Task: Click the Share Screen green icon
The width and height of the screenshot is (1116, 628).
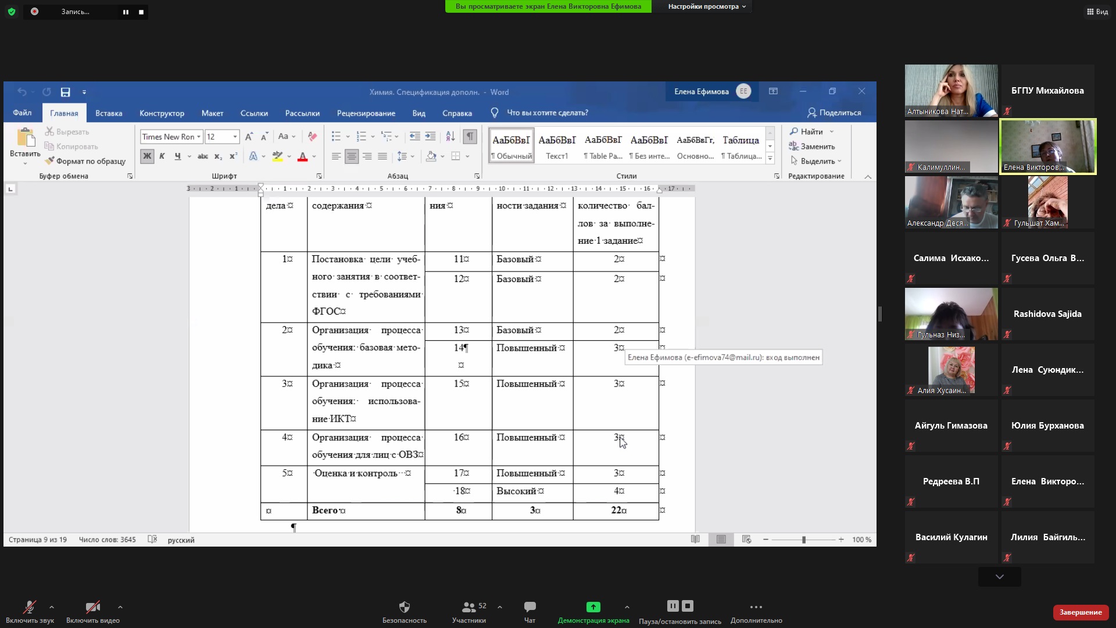Action: 593,607
